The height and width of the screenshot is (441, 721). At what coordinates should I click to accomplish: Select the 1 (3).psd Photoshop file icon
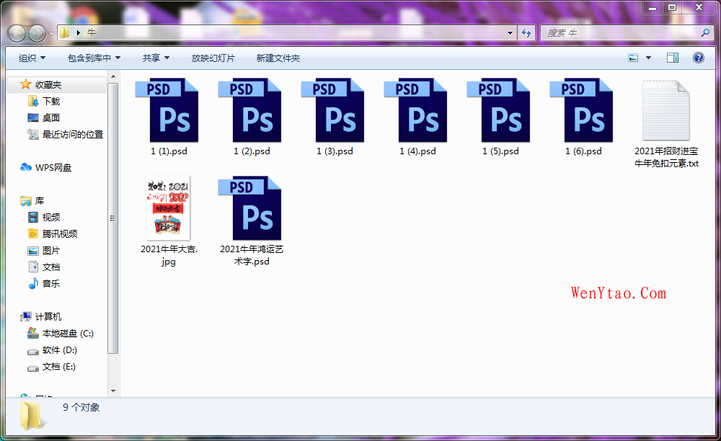(x=333, y=110)
